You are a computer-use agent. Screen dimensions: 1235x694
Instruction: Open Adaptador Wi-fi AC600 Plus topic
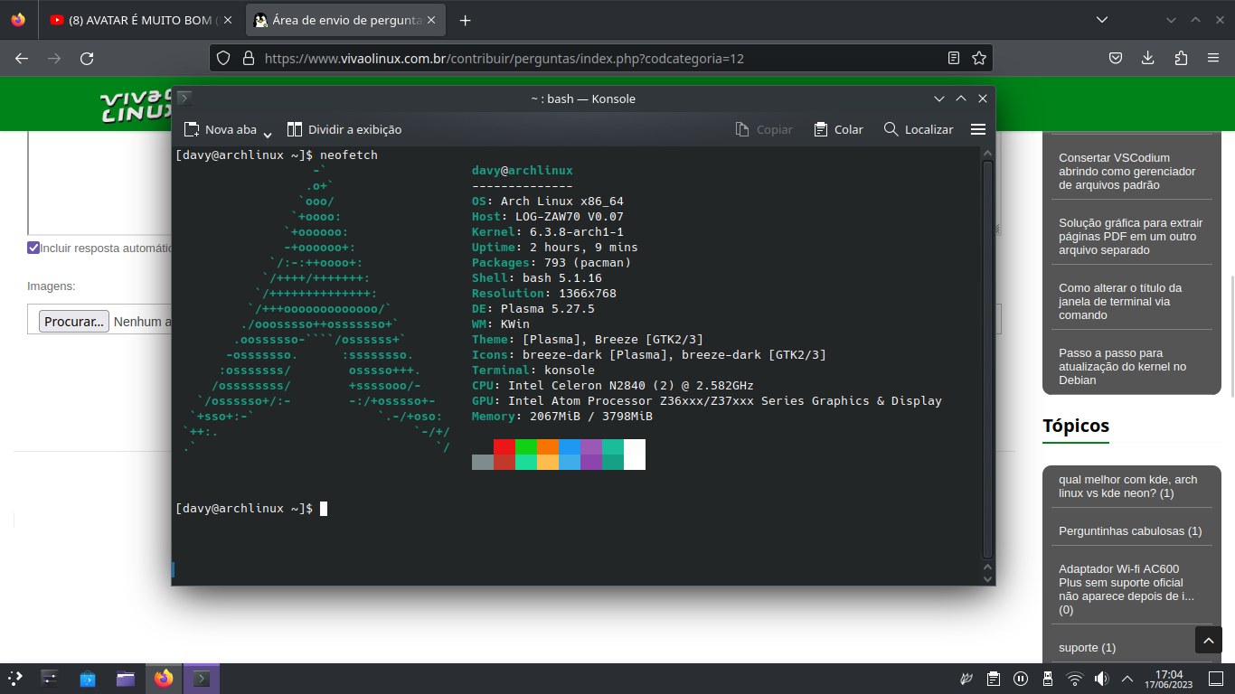[1127, 589]
